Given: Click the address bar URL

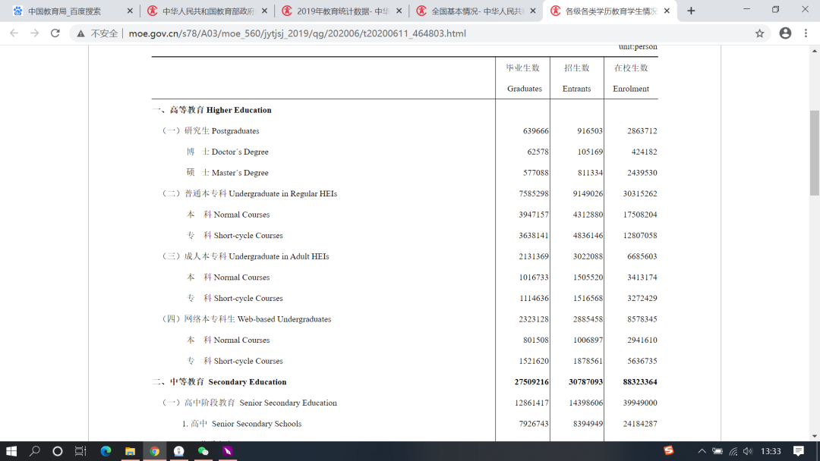Looking at the screenshot, I should [296, 33].
